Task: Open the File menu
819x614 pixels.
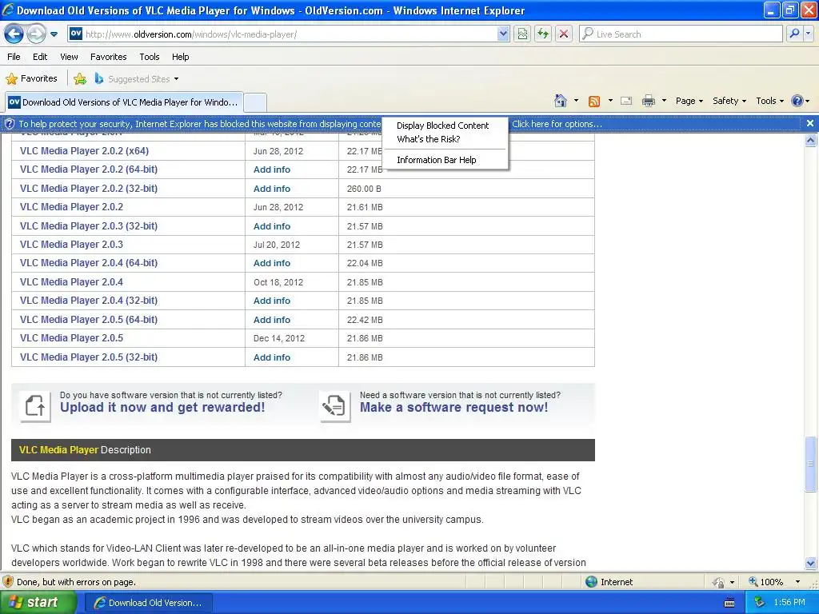Action: point(14,57)
